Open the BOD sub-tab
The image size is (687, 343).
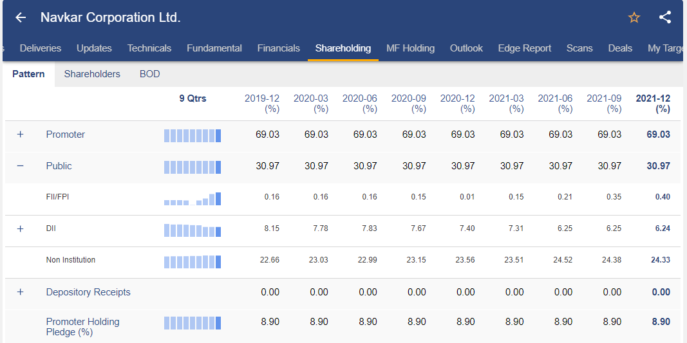pyautogui.click(x=150, y=74)
